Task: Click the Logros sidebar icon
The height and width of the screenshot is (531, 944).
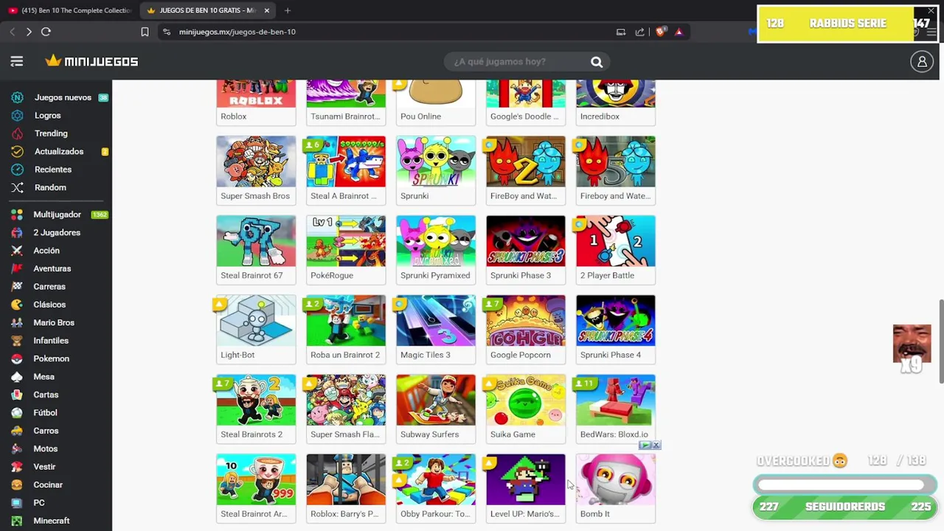Action: tap(17, 115)
